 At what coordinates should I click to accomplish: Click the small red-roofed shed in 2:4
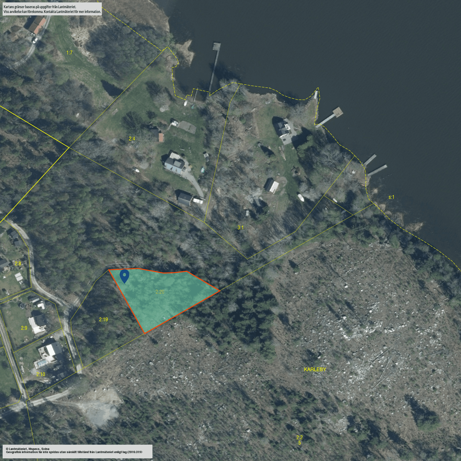click(161, 137)
